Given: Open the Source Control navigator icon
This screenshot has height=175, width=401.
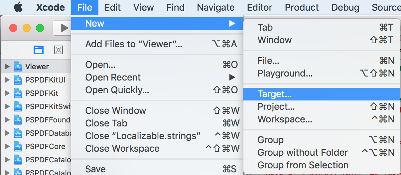Looking at the screenshot, I should pos(59,50).
